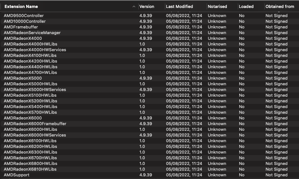Toggle sort direction arrow in Extension Name header
This screenshot has width=299, height=179.
(x=134, y=6)
